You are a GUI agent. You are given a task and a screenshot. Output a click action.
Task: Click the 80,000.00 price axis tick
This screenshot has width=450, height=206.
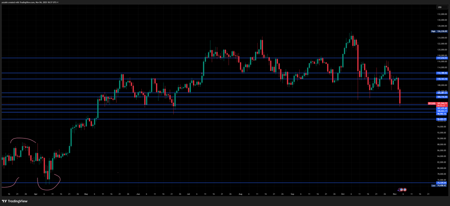tap(442, 168)
